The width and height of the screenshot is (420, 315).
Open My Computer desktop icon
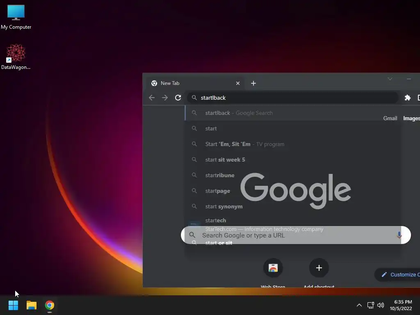(16, 16)
